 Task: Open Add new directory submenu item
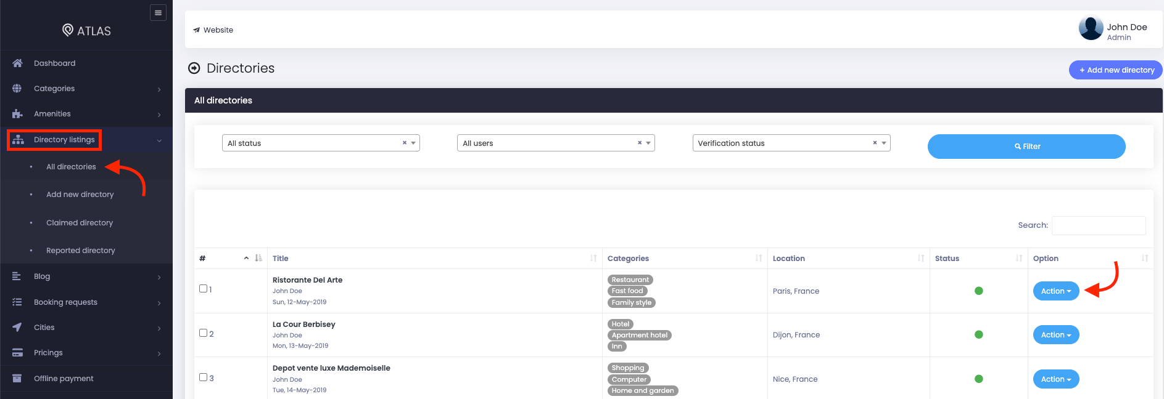pos(80,195)
